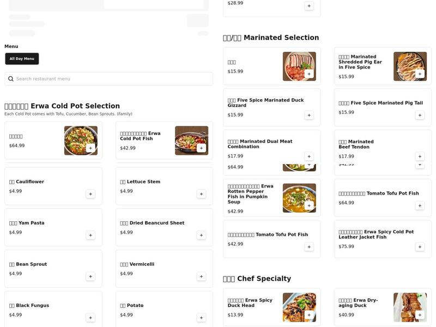Add Erwa Spicy Cold Pot Leather Jacket Fish
This screenshot has height=327, width=436.
pos(420,247)
